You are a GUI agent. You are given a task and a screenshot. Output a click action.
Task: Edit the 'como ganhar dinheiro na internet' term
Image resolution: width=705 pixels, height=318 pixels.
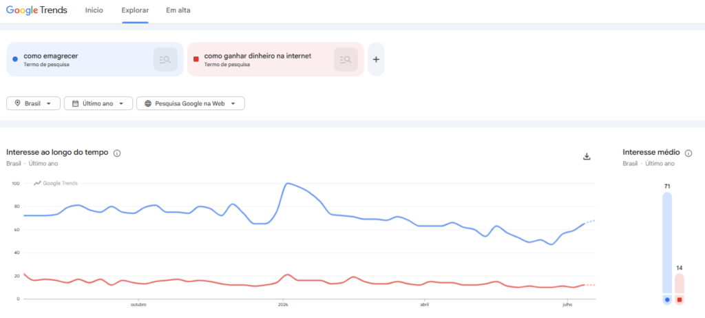click(257, 56)
